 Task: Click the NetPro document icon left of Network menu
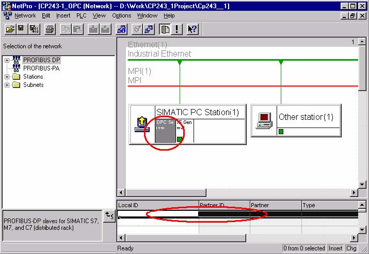[8, 15]
